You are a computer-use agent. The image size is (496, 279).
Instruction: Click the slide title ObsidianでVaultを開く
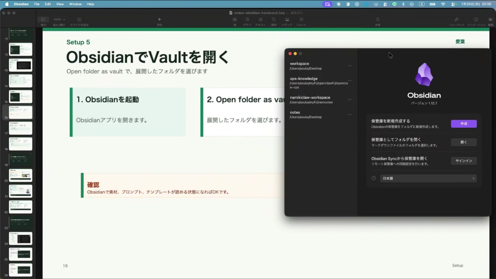coord(148,57)
